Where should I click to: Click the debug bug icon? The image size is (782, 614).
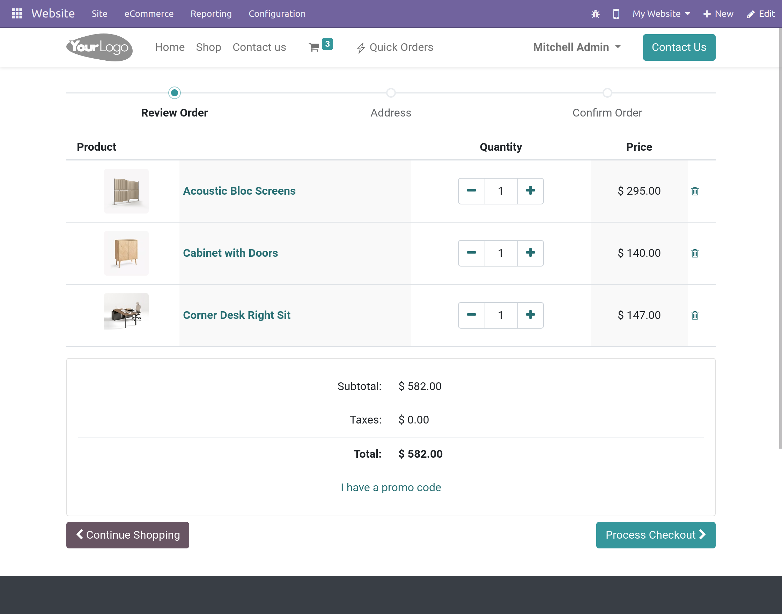coord(595,14)
